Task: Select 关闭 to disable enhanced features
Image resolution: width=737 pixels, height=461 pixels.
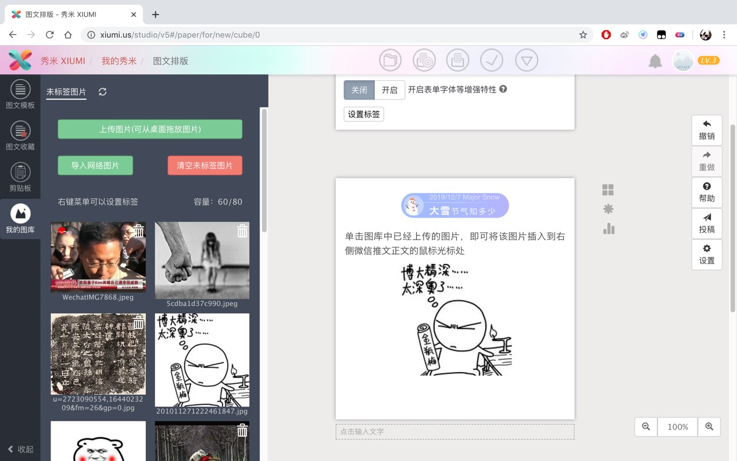Action: [x=359, y=90]
